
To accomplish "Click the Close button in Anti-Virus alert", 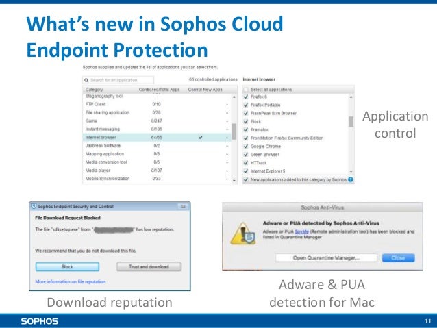I will (398, 257).
